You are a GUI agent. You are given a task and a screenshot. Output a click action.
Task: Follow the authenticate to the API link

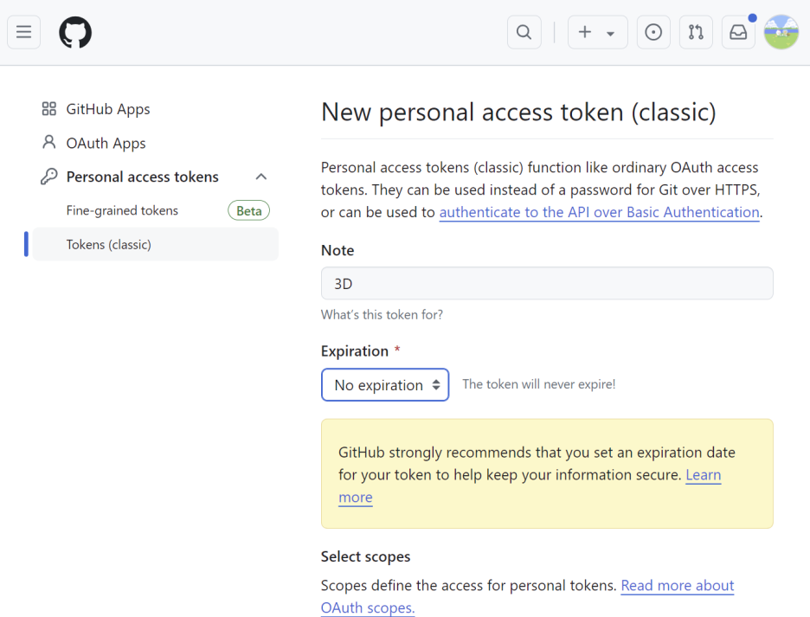pyautogui.click(x=599, y=212)
